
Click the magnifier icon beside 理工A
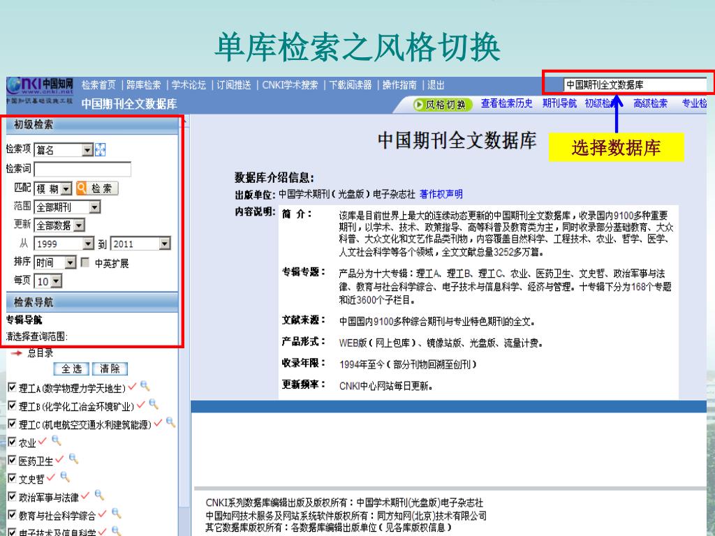[x=145, y=387]
